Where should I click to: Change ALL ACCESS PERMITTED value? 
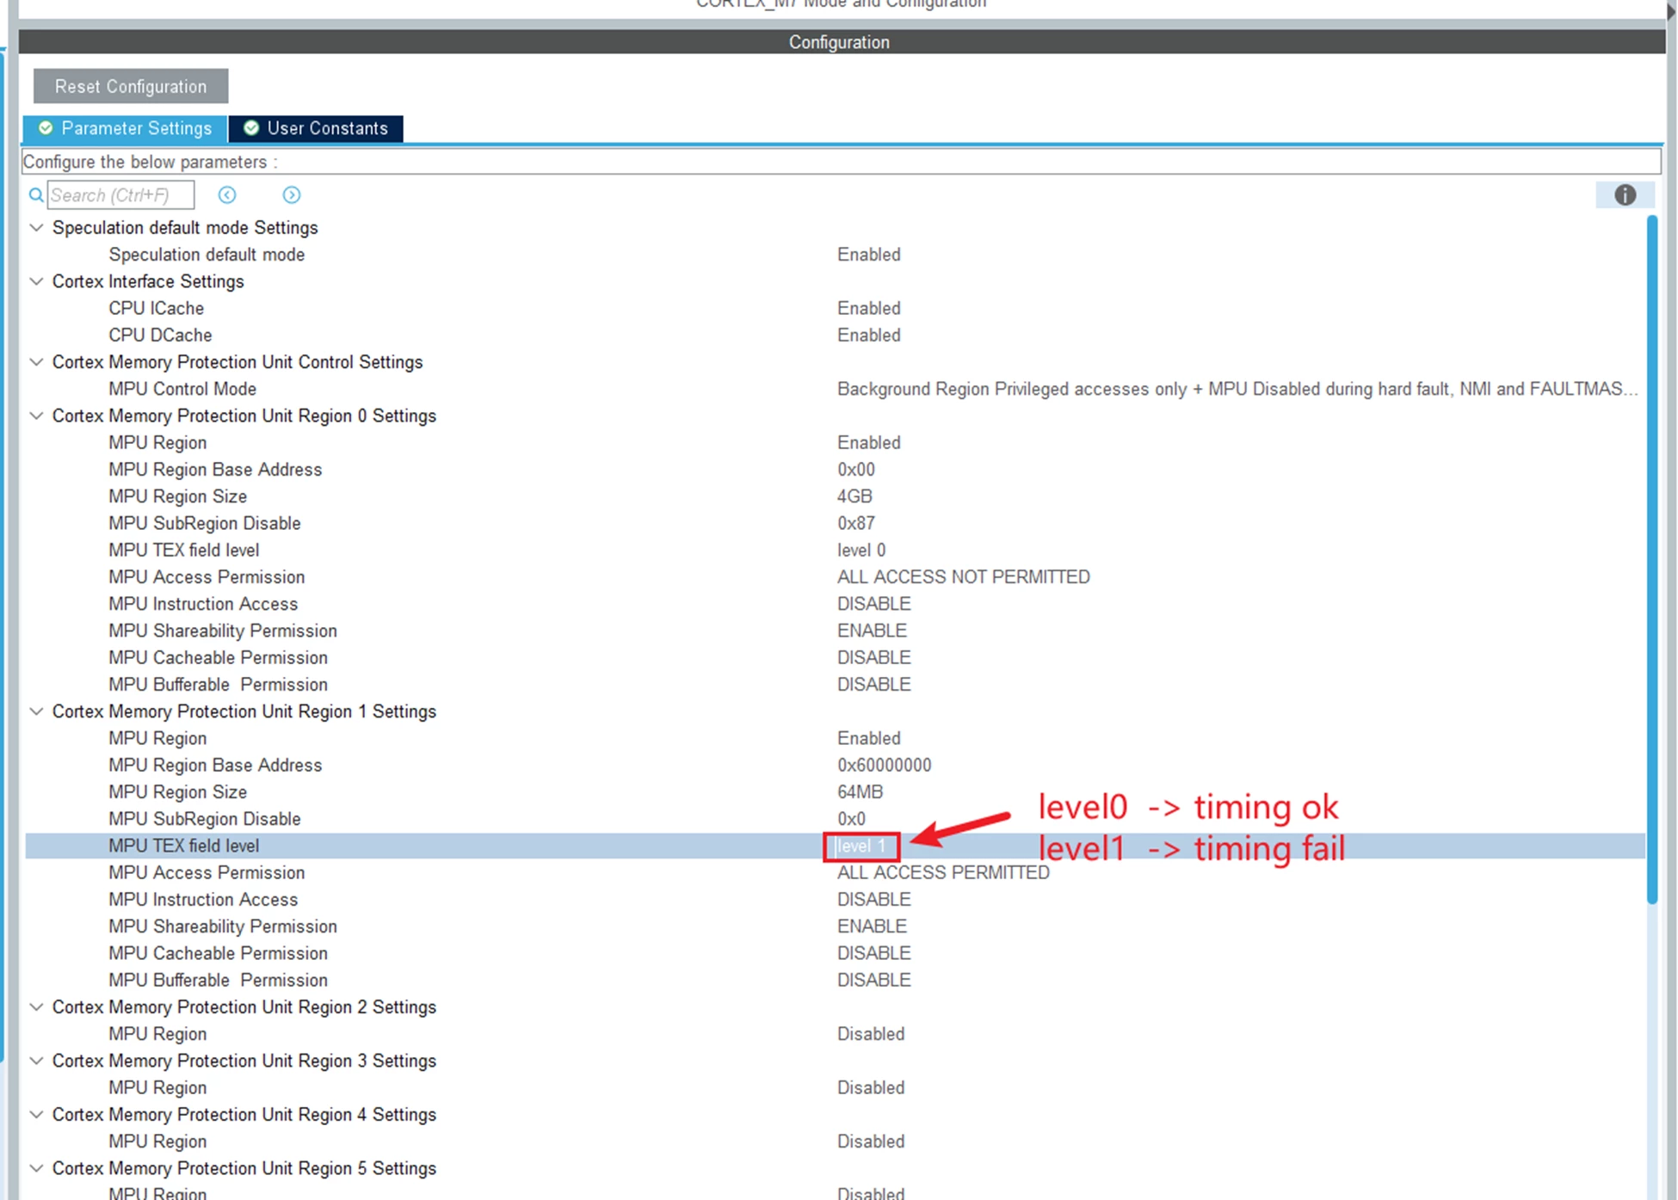(943, 872)
